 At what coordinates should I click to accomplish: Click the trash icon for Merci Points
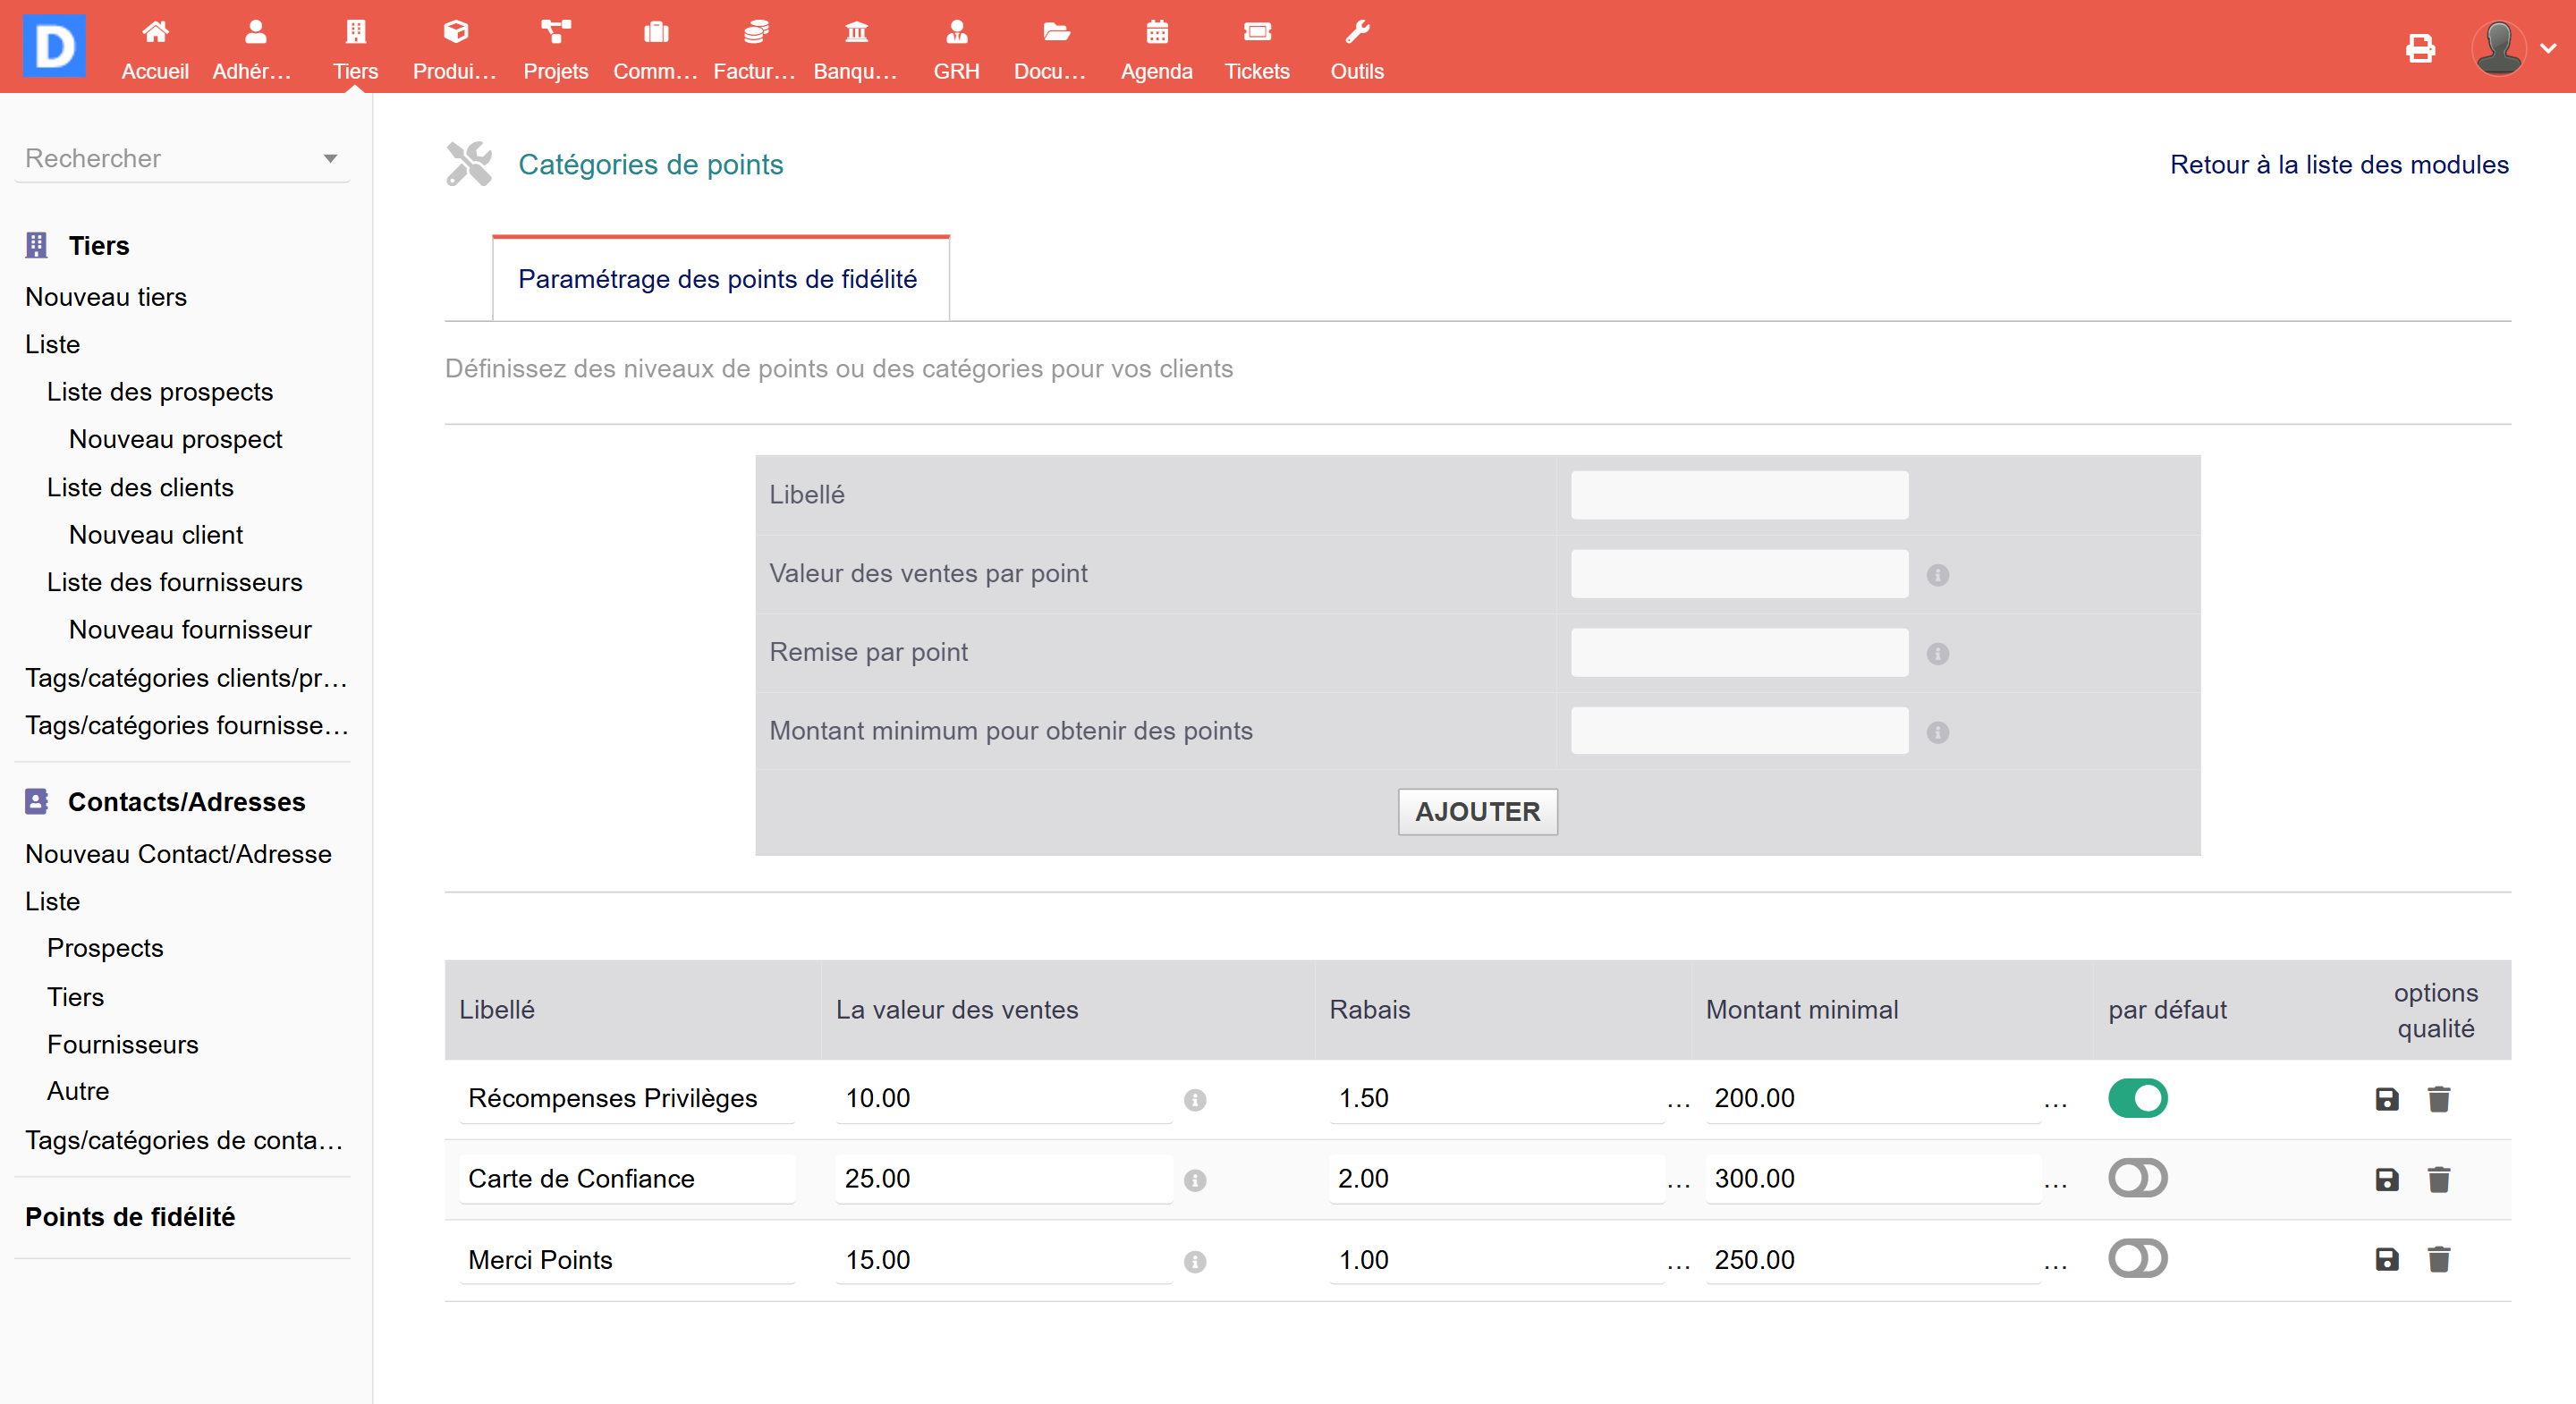tap(2438, 1259)
